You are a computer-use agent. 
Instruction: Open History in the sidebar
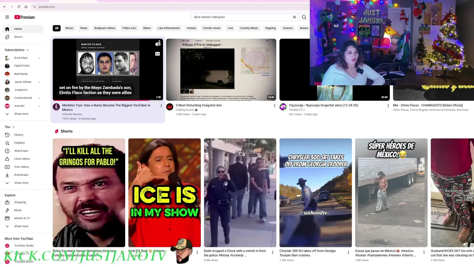pos(23,135)
